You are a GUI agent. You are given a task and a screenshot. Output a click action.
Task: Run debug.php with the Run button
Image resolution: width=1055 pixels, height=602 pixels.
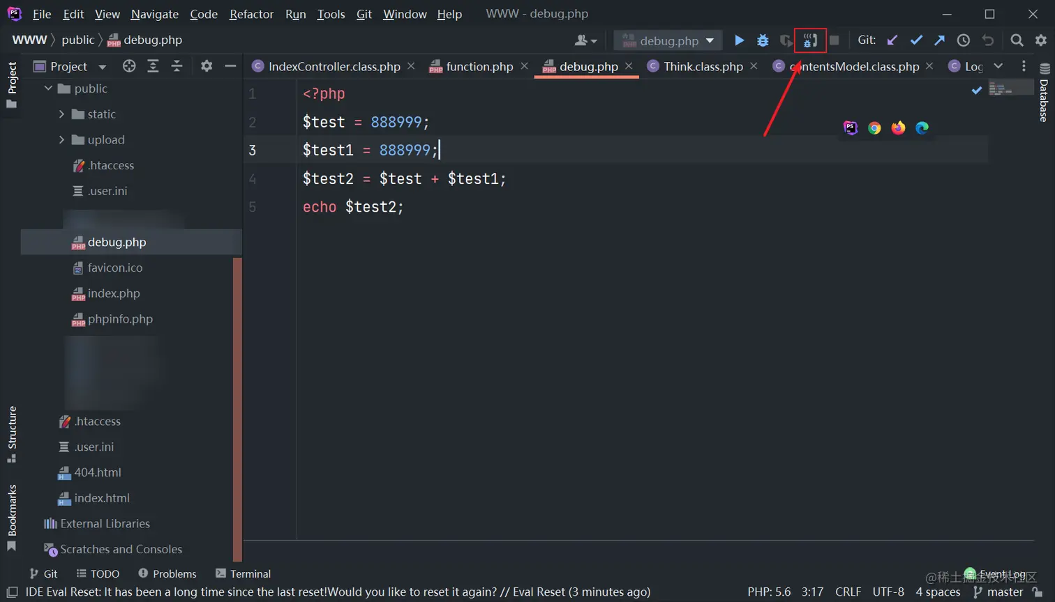point(739,40)
